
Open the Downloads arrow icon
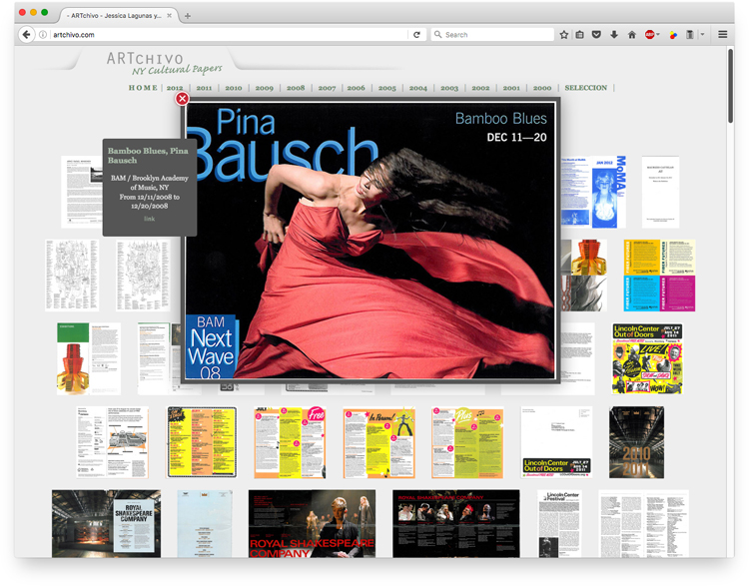pos(614,34)
